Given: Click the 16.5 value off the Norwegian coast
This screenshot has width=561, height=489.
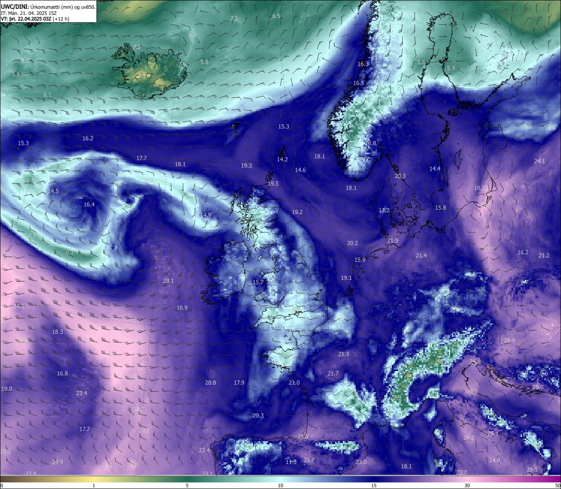Looking at the screenshot, I should [x=359, y=83].
